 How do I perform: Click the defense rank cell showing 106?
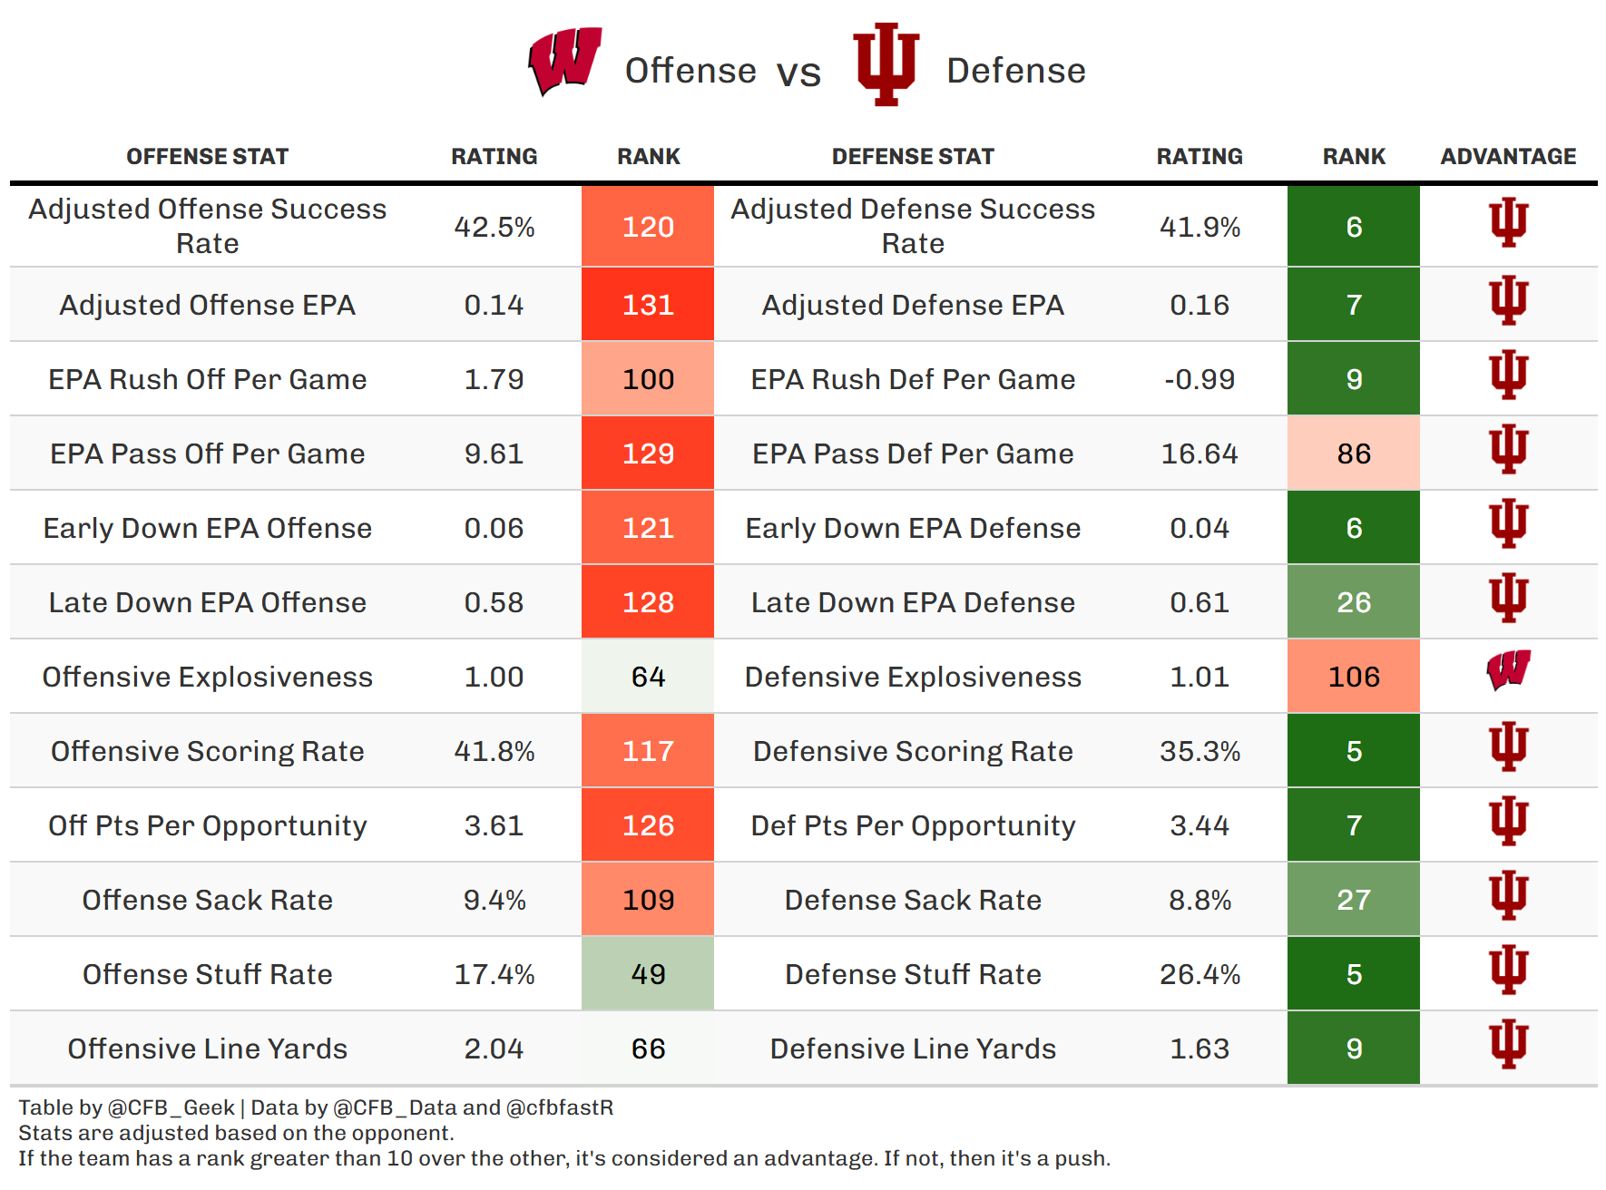click(x=1354, y=677)
